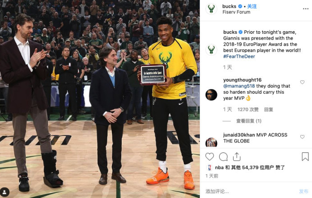Screen dimensions: 312x198
Task: Open the Fiserv Forum location link
Action: coord(236,12)
